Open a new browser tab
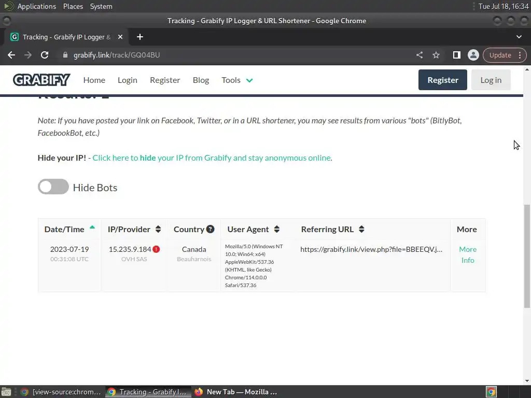This screenshot has width=531, height=398. 140,37
